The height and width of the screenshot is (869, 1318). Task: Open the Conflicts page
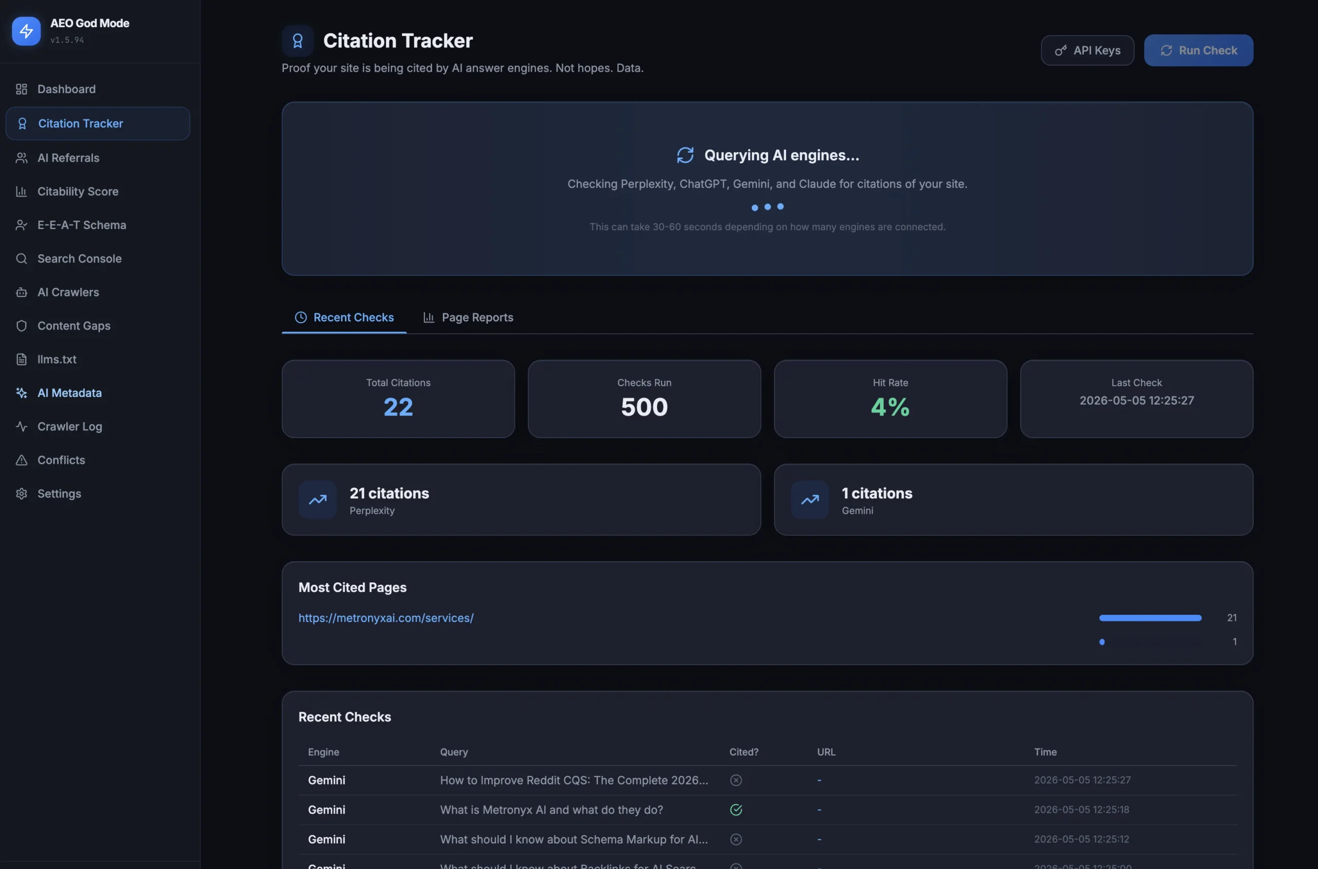click(97, 460)
